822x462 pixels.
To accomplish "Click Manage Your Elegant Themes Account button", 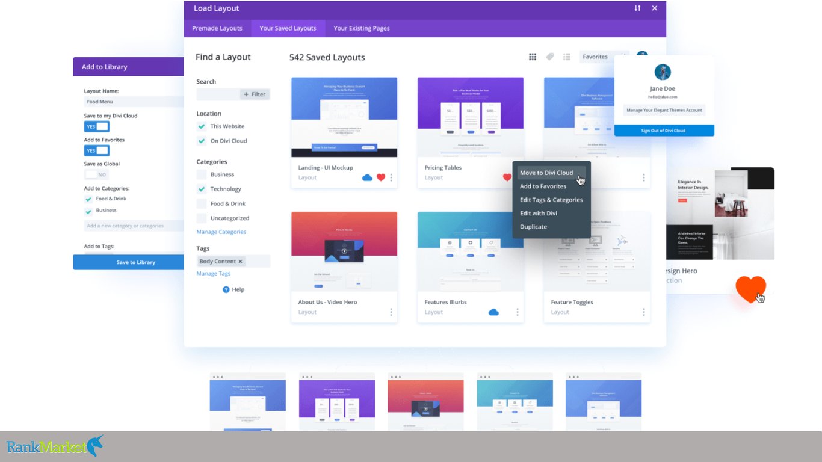I will coord(664,111).
